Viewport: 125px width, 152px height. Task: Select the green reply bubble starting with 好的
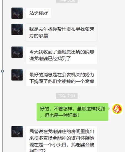(x=72, y=112)
